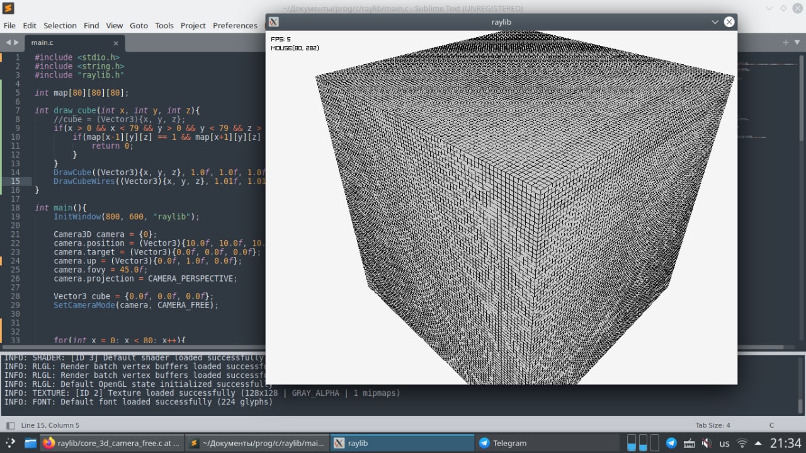Click the first virtual desktop pager box
This screenshot has width=806, height=453.
click(632, 442)
